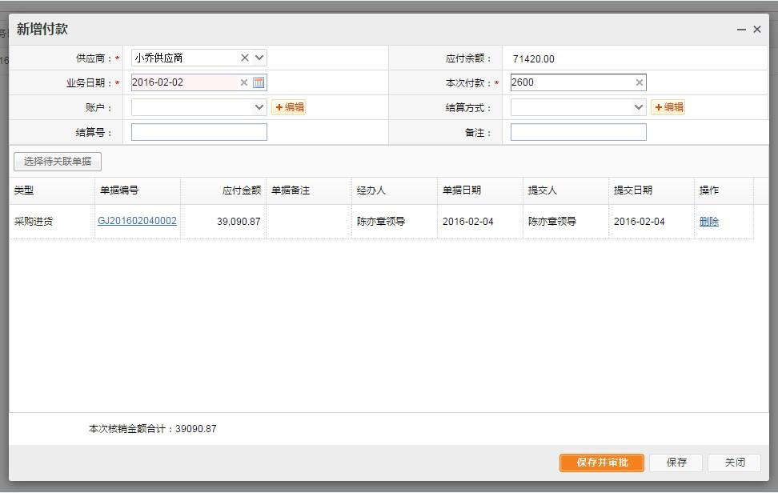Click 保存并审批 orange button

coord(602,463)
